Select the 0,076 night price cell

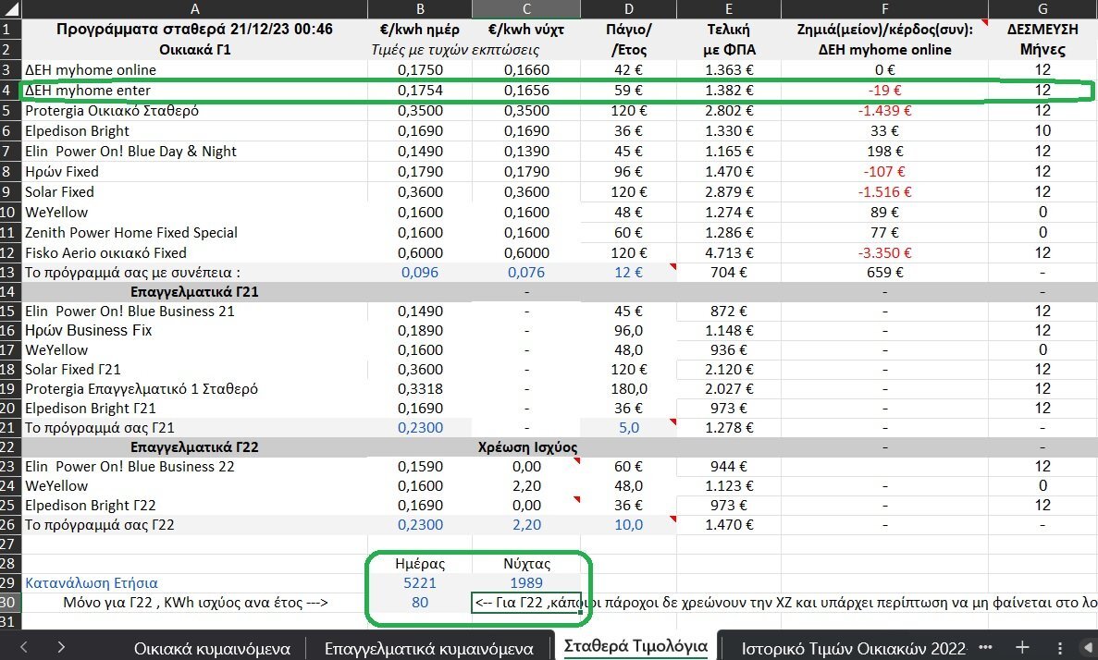click(x=526, y=273)
